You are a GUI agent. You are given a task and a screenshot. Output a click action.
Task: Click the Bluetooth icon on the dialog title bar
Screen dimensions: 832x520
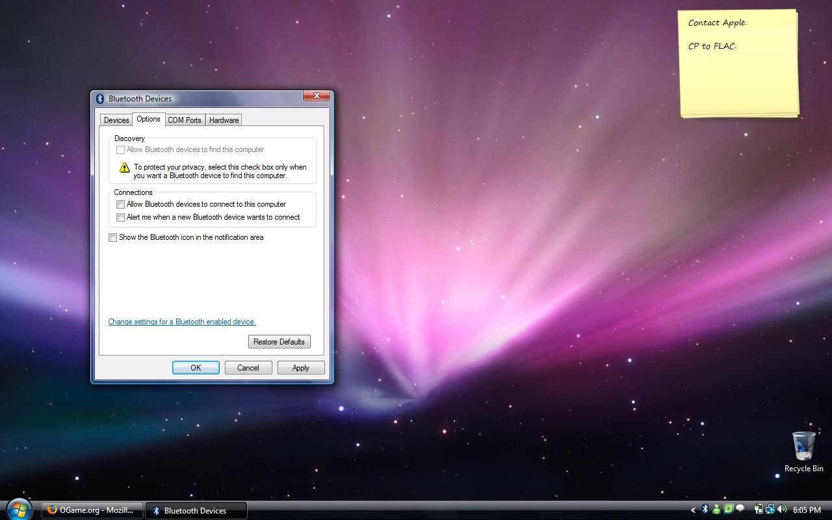[x=101, y=98]
